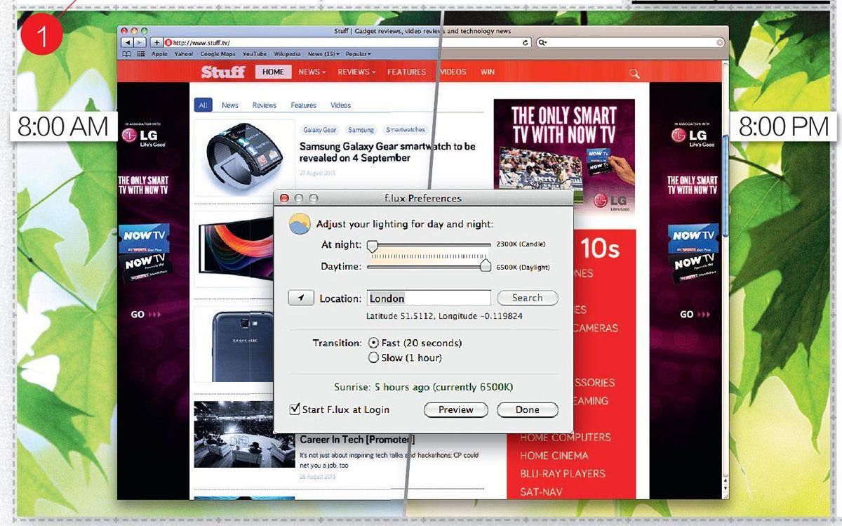842x526 pixels.
Task: Add a bookmark with the plus button
Action: [156, 43]
